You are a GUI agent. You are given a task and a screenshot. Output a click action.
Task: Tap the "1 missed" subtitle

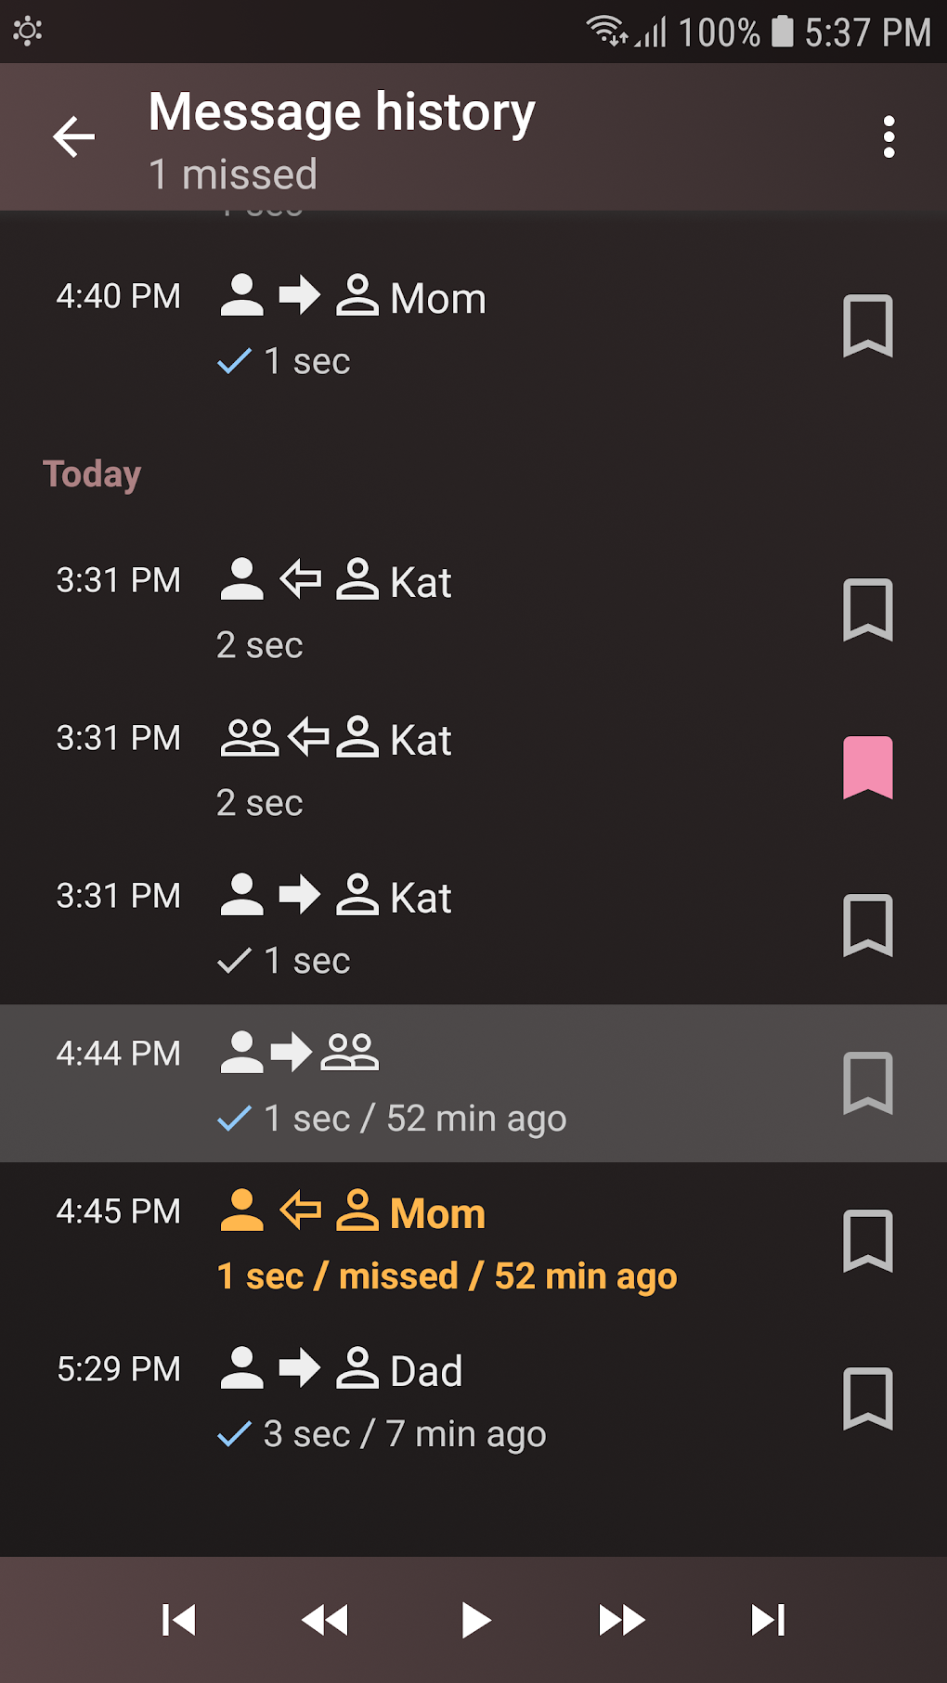click(x=233, y=175)
